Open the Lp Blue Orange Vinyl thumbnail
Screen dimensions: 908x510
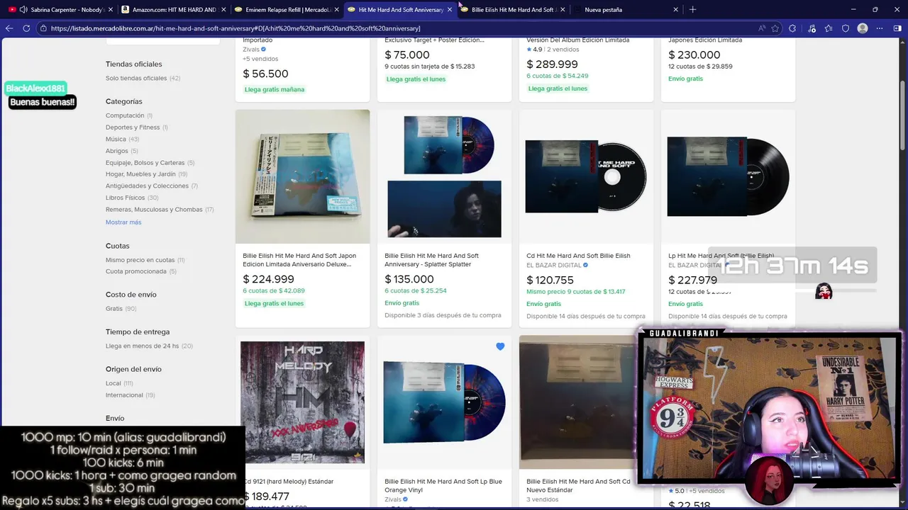point(445,402)
